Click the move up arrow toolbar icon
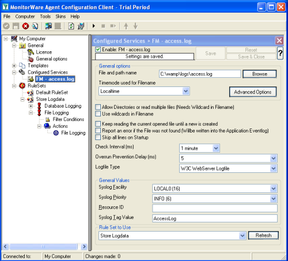 coord(126,26)
